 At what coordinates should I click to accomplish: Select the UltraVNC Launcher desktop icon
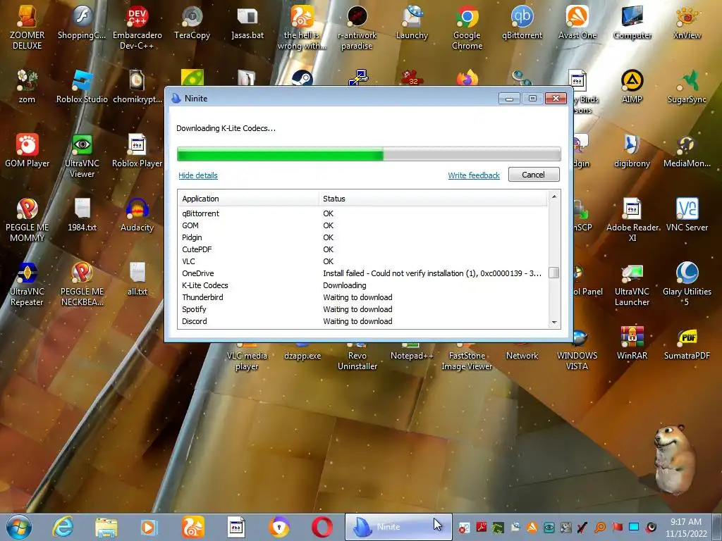tap(632, 284)
